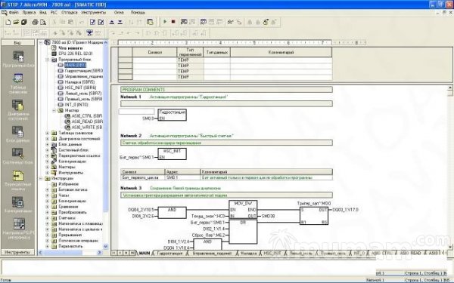Expand the Счетчики instruction folder
The height and width of the screenshot is (283, 454).
pyautogui.click(x=48, y=218)
